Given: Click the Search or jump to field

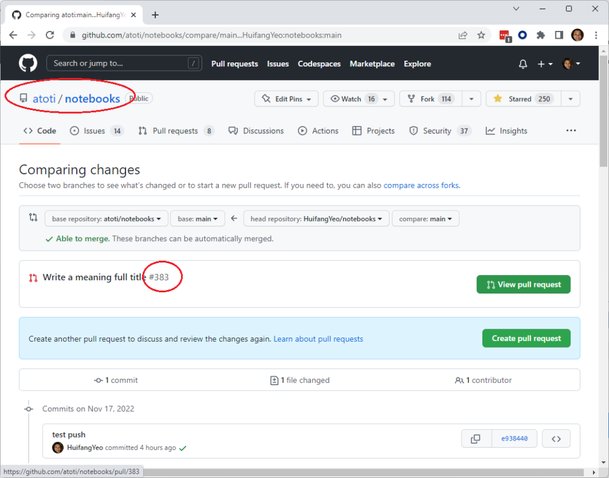Looking at the screenshot, I should click(124, 63).
